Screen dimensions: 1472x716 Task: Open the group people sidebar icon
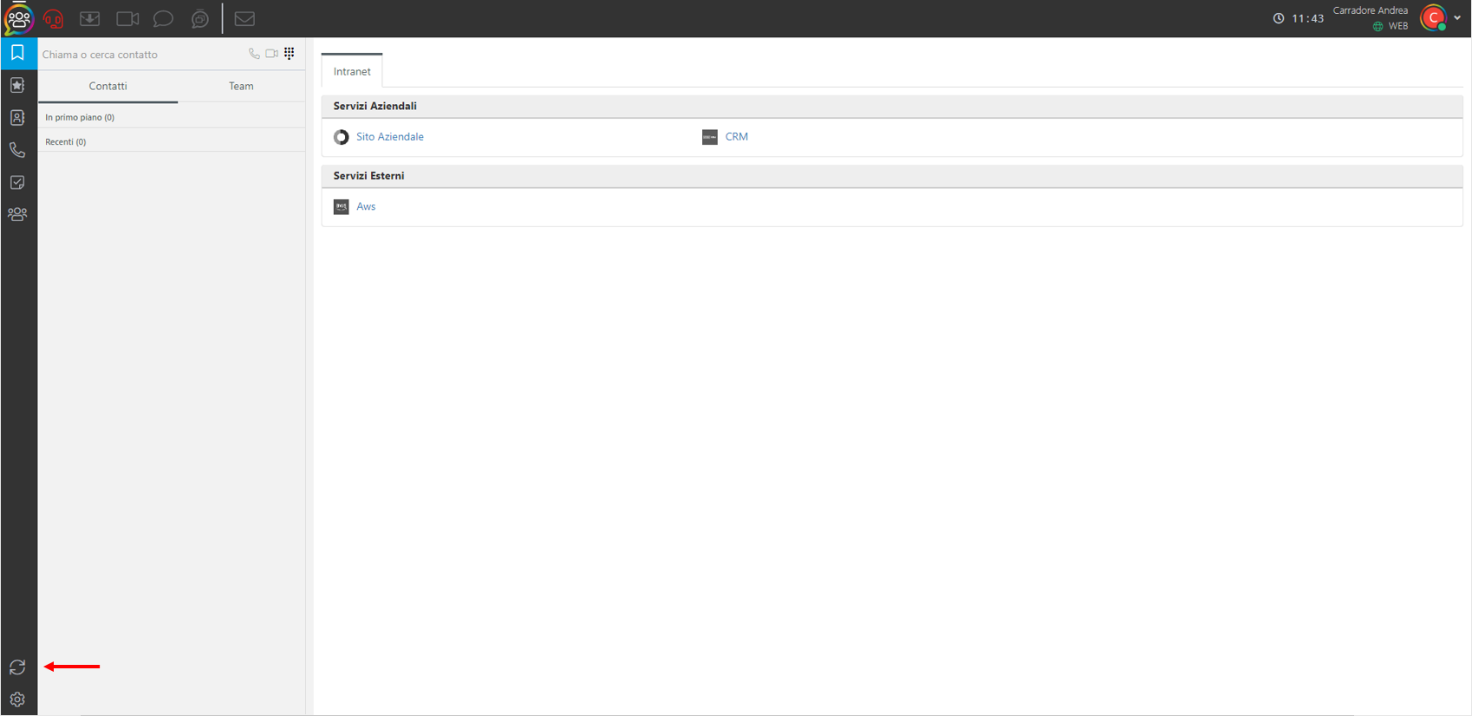(17, 214)
